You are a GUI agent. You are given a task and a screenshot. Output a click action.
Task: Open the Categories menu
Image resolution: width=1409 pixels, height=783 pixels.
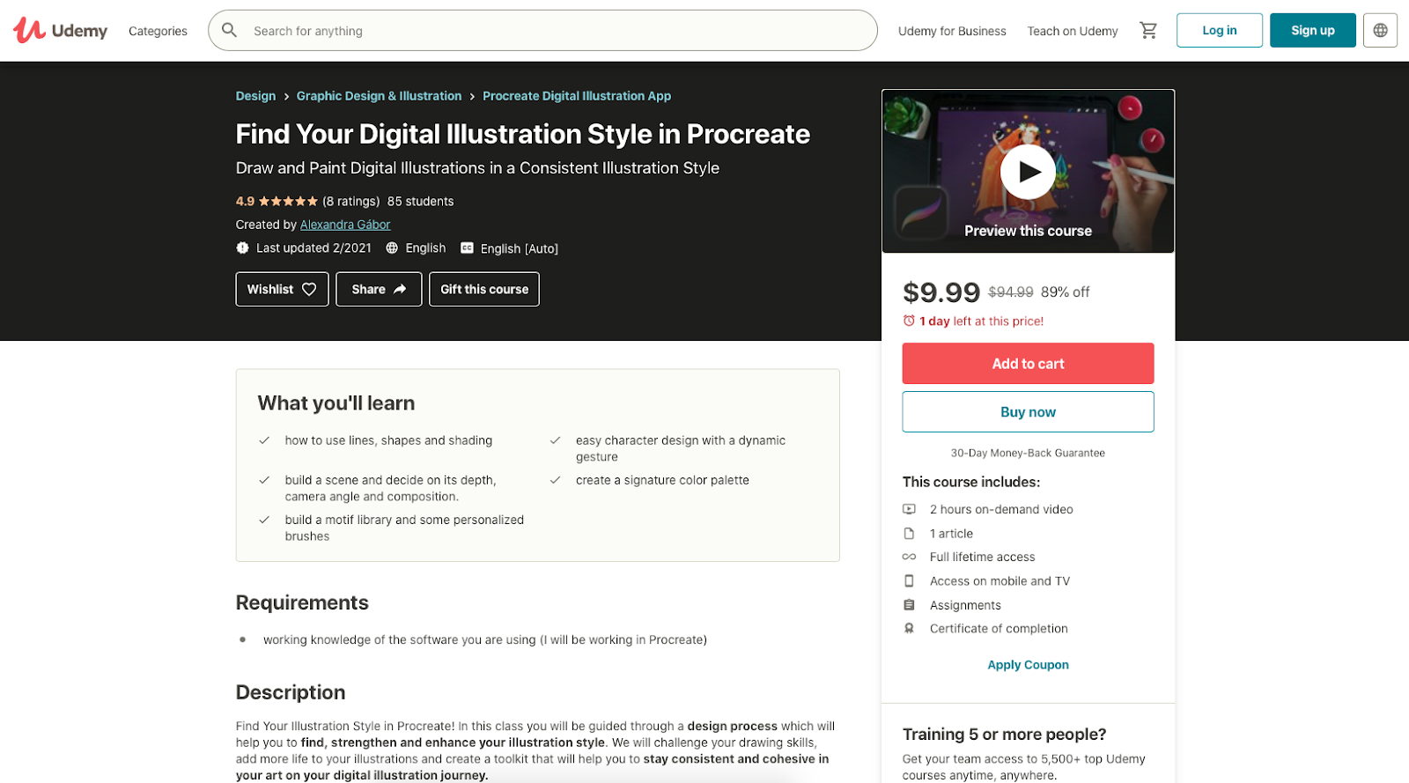click(158, 31)
